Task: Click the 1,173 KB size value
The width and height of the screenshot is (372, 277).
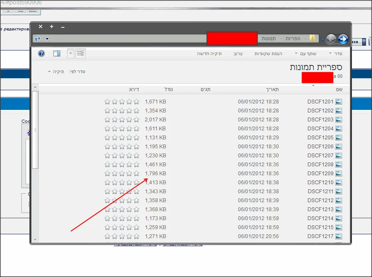Action: (155, 218)
